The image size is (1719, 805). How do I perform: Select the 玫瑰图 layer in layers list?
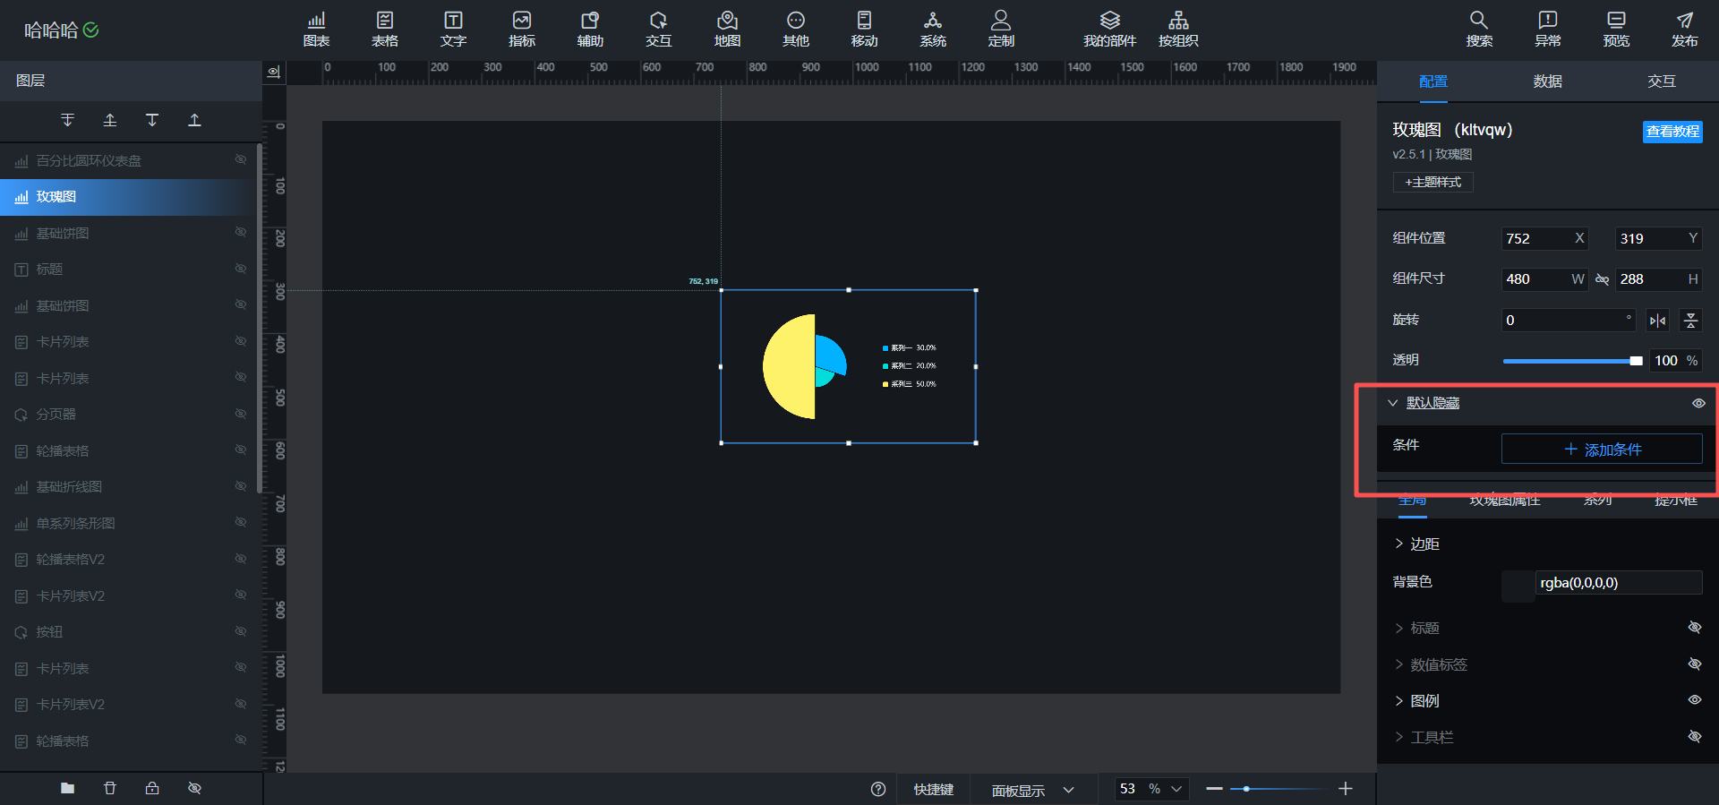click(130, 197)
